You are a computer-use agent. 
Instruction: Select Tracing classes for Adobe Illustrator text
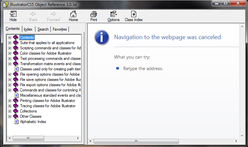coord(48,106)
